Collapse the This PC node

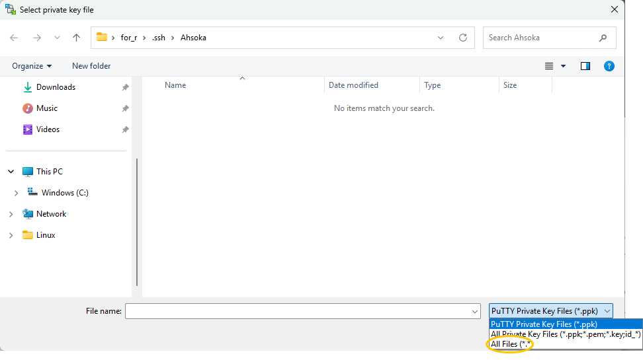pyautogui.click(x=11, y=172)
